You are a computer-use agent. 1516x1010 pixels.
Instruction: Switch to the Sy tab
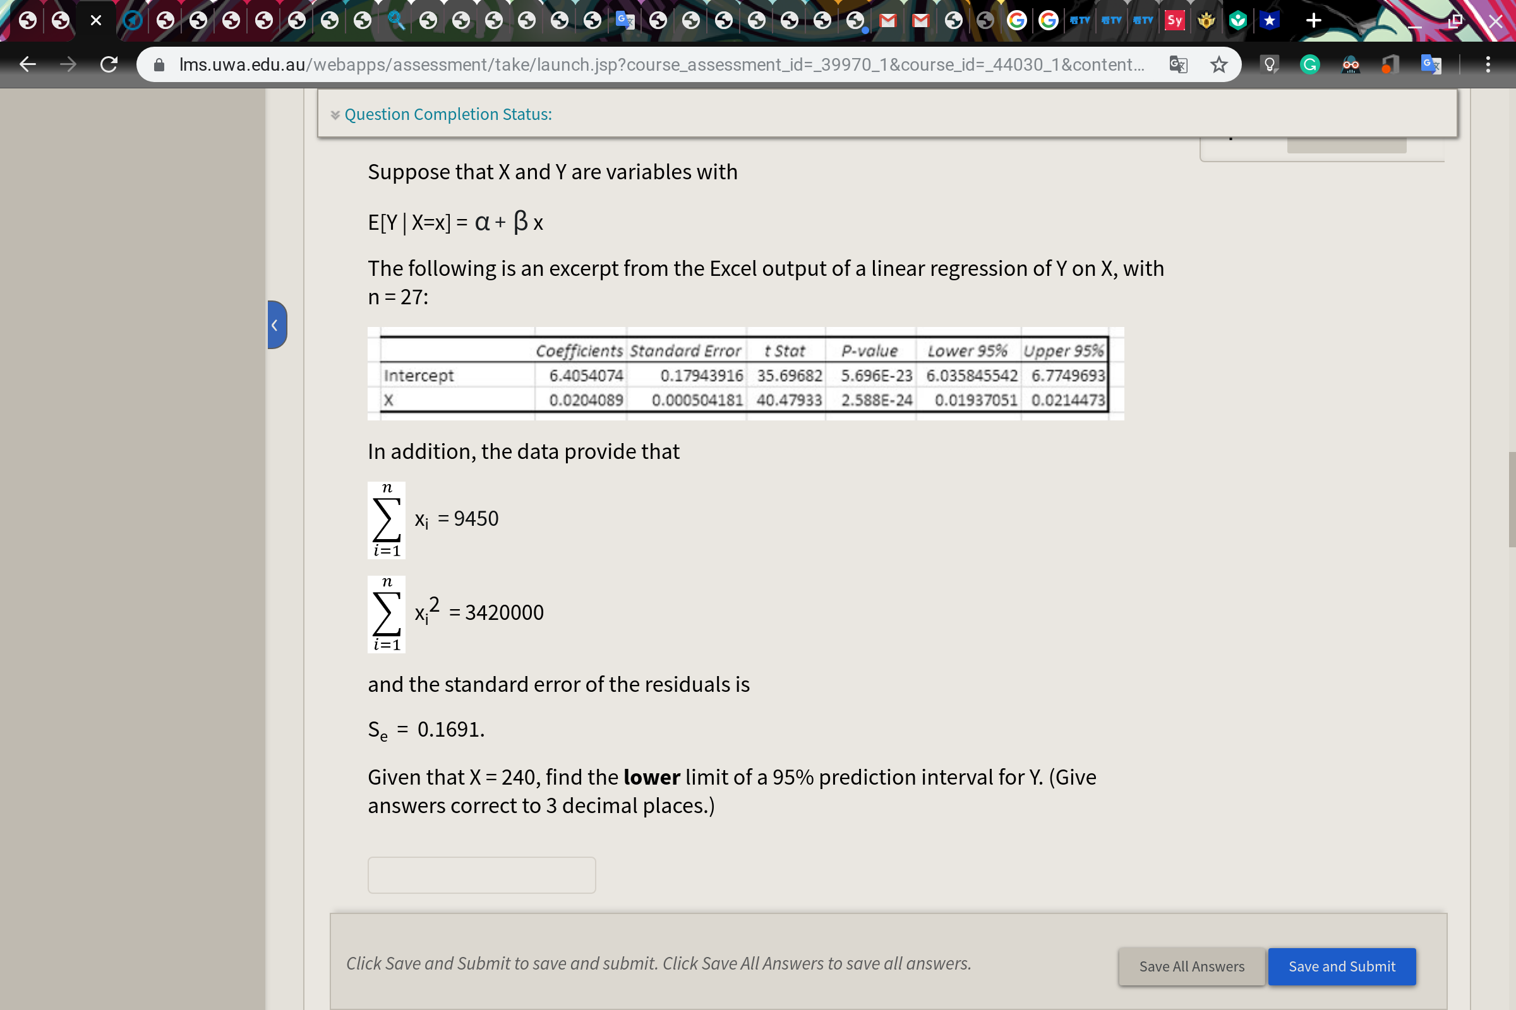pyautogui.click(x=1174, y=20)
